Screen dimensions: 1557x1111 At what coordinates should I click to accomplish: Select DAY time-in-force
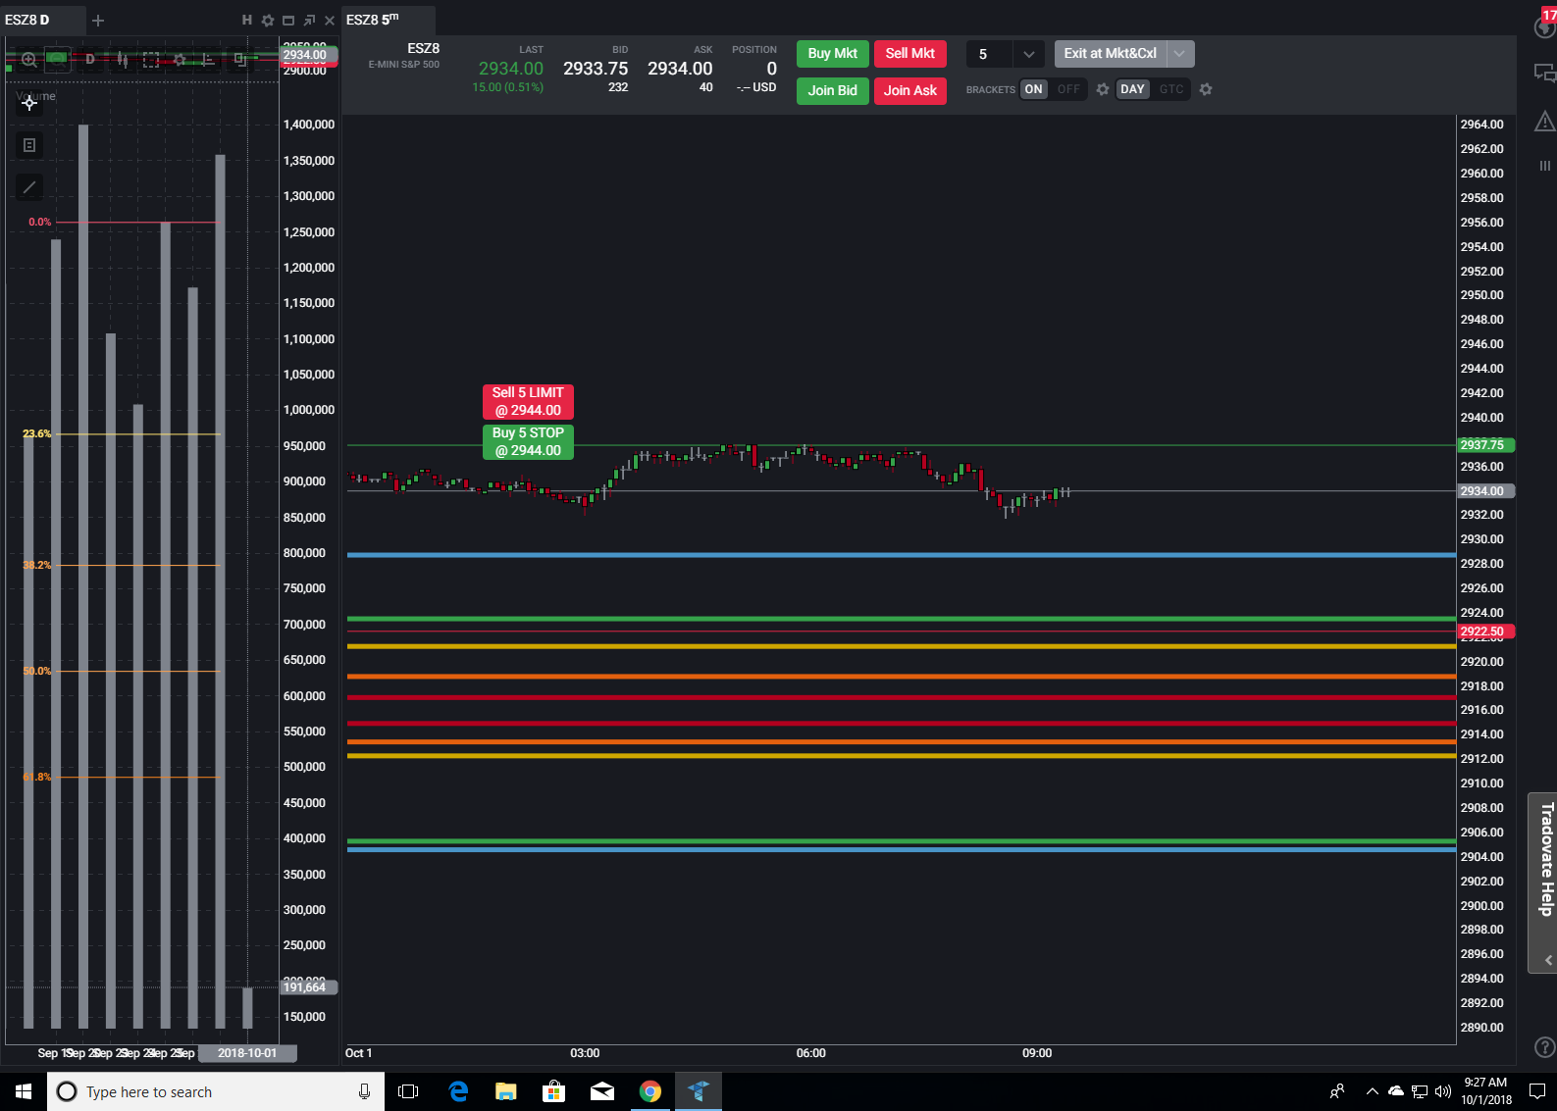coord(1132,89)
